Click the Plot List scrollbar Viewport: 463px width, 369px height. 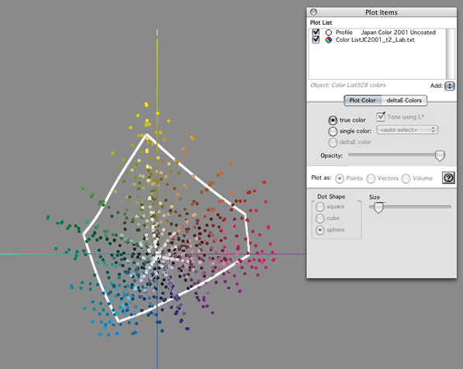pyautogui.click(x=451, y=53)
